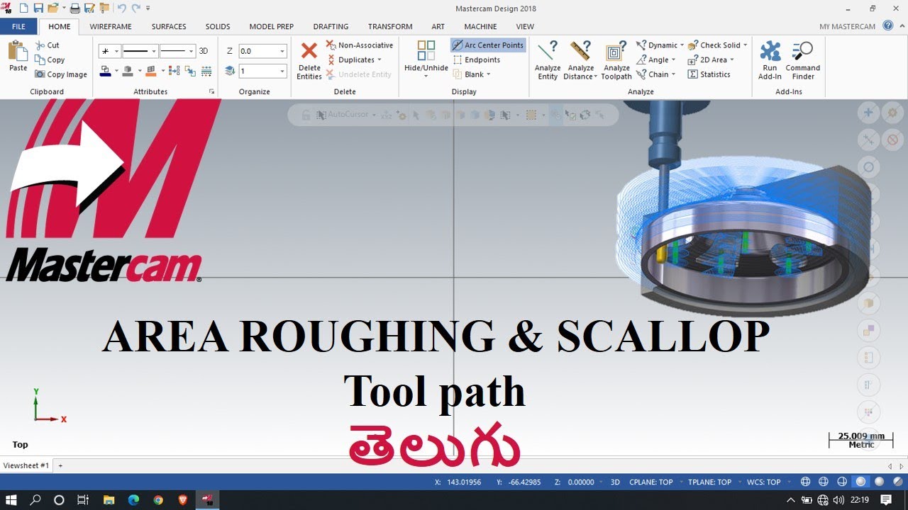Click wireframe view globe icon in status bar
The width and height of the screenshot is (908, 510).
(x=805, y=482)
